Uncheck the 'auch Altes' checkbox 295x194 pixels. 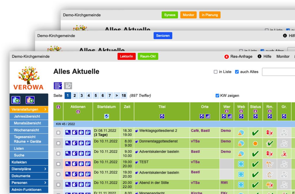pos(237,72)
